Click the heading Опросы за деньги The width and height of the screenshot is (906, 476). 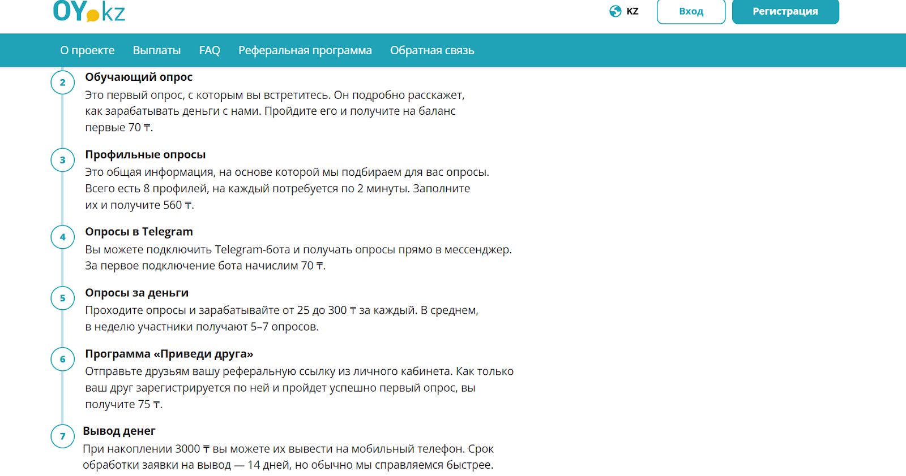click(x=137, y=293)
